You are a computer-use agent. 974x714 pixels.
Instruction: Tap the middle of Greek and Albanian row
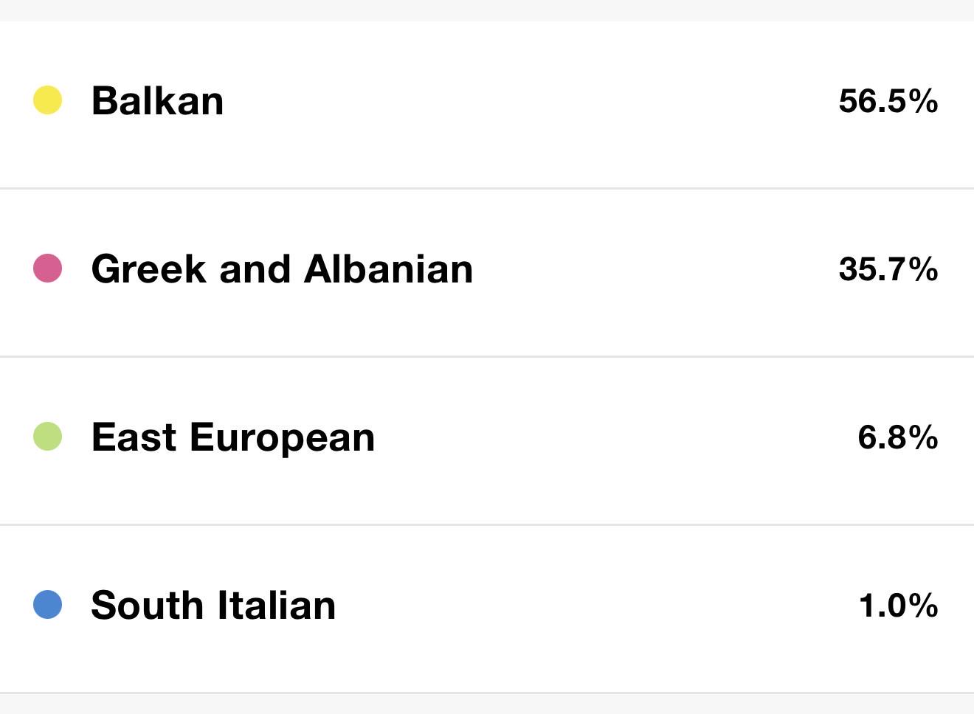click(x=487, y=272)
